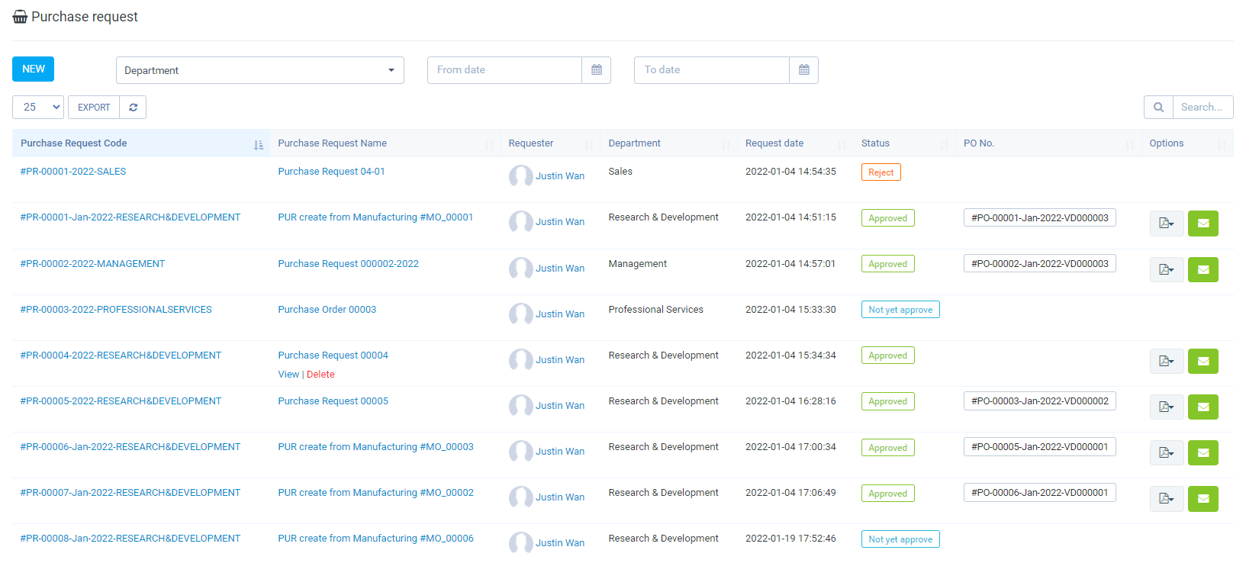Click the NEW button
Image resolution: width=1246 pixels, height=563 pixels.
tap(33, 69)
